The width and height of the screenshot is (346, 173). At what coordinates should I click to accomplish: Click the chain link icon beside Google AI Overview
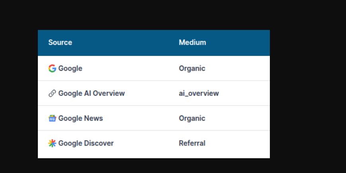pos(52,93)
